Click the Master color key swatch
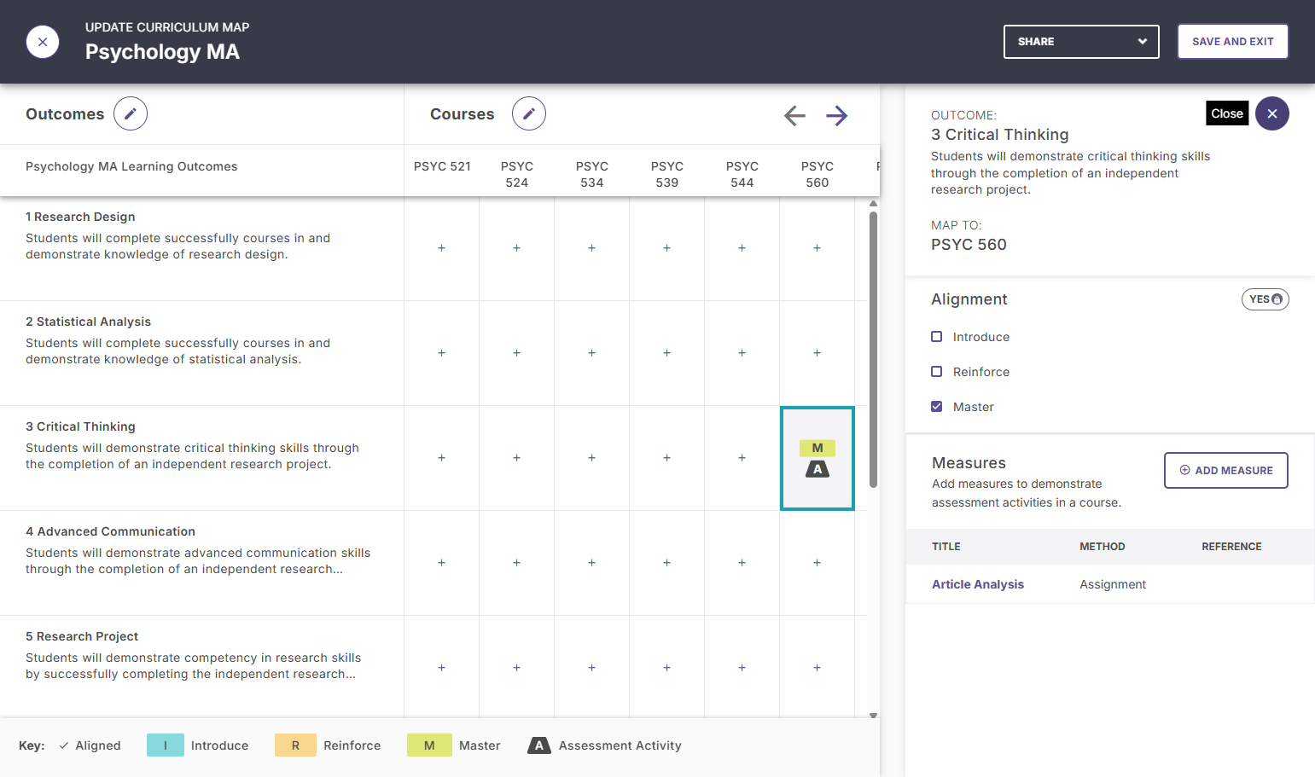 [429, 745]
